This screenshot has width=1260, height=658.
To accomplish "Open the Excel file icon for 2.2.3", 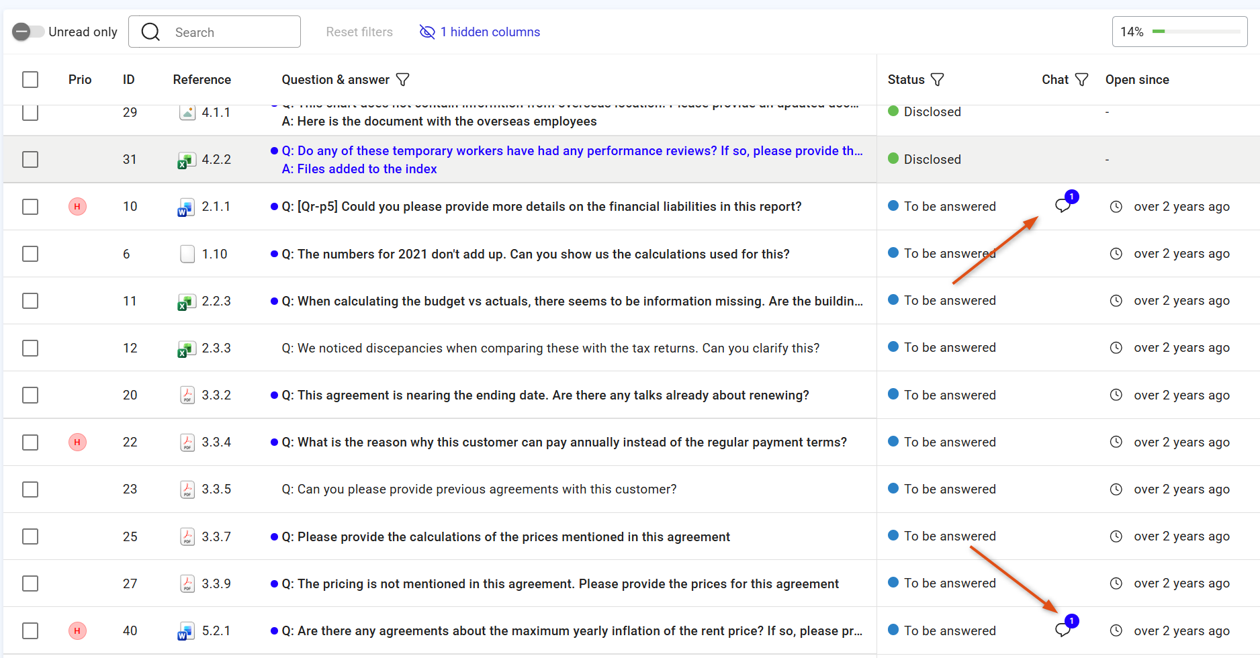I will pos(187,302).
